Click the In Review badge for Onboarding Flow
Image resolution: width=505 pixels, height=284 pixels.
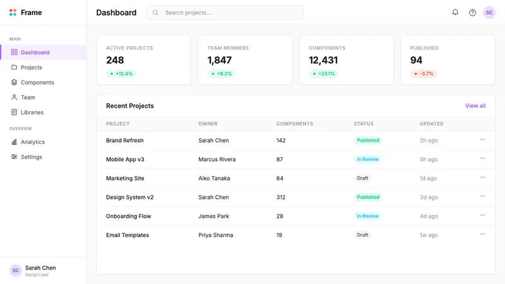pyautogui.click(x=367, y=216)
